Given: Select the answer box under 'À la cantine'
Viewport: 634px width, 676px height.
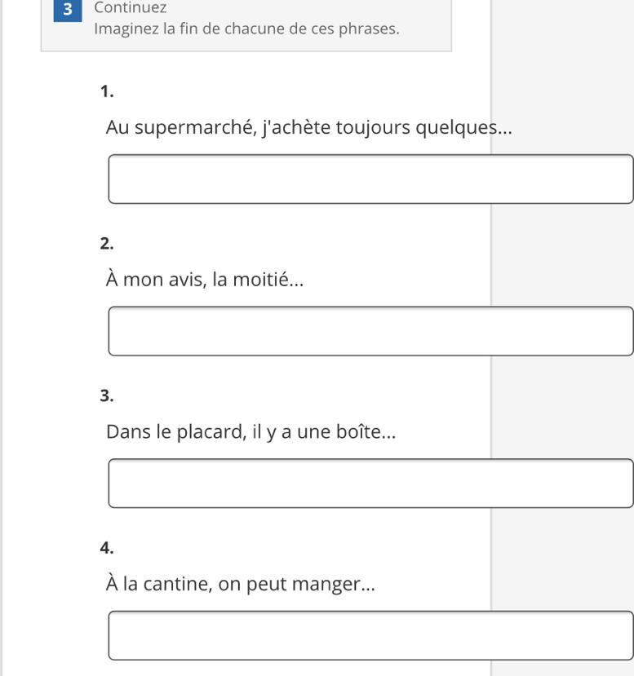Looking at the screenshot, I should (370, 636).
